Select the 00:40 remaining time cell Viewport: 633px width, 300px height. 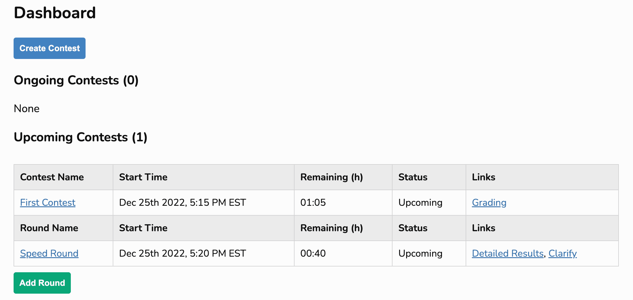pos(313,253)
